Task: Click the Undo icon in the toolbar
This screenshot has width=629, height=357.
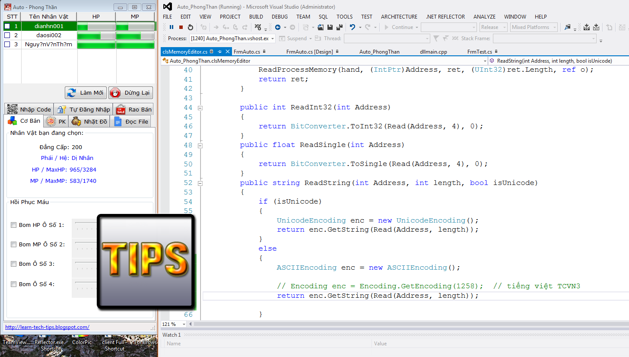Action: tap(353, 27)
